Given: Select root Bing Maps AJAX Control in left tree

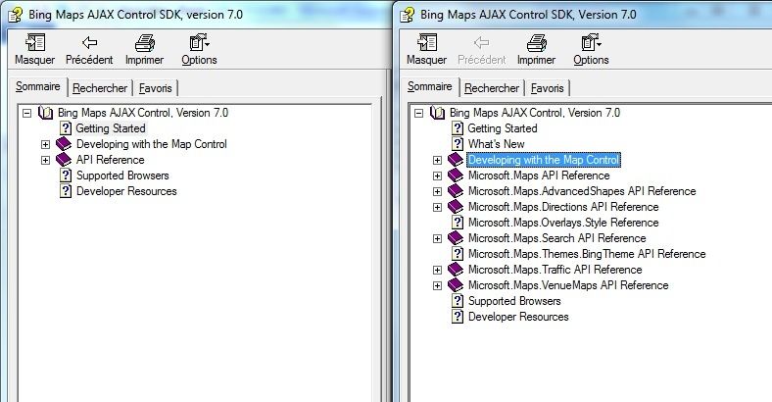Looking at the screenshot, I should tap(143, 113).
